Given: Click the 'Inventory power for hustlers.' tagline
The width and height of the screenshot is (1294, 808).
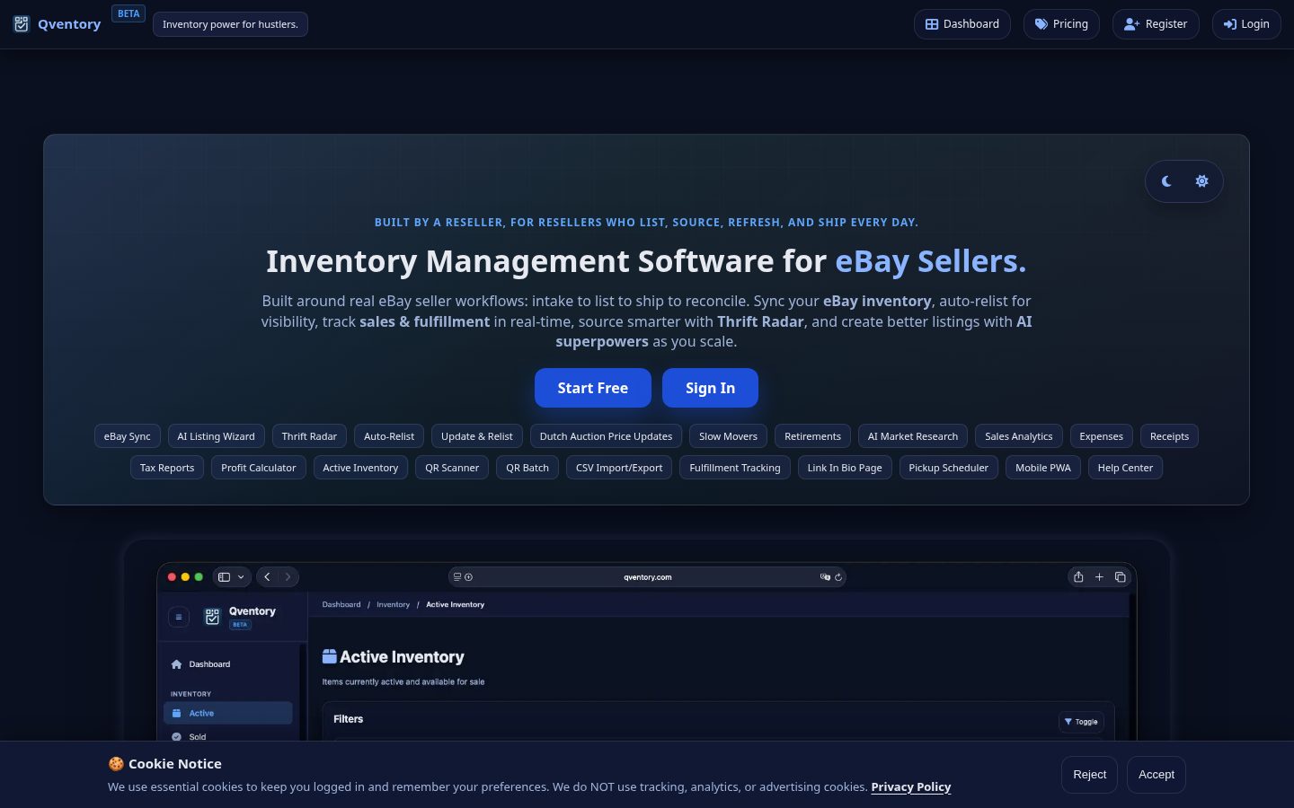Looking at the screenshot, I should pos(230,24).
